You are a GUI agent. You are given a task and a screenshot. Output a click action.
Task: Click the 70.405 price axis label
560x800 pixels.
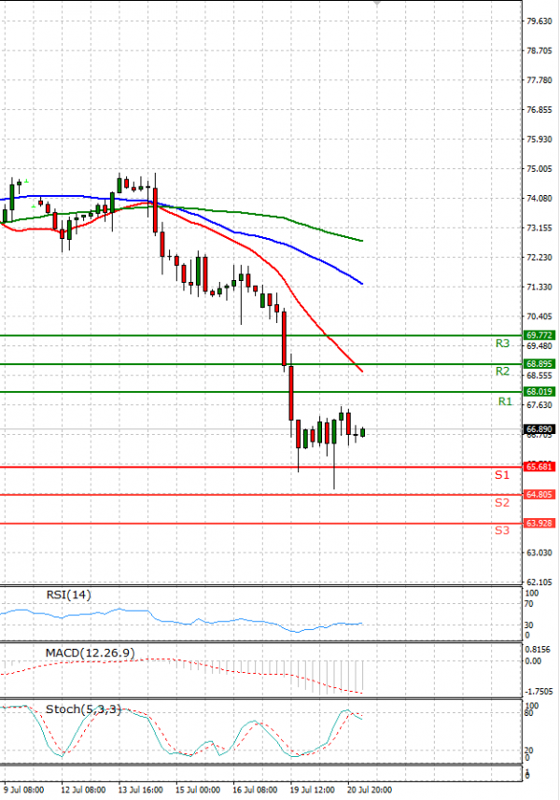[x=539, y=316]
